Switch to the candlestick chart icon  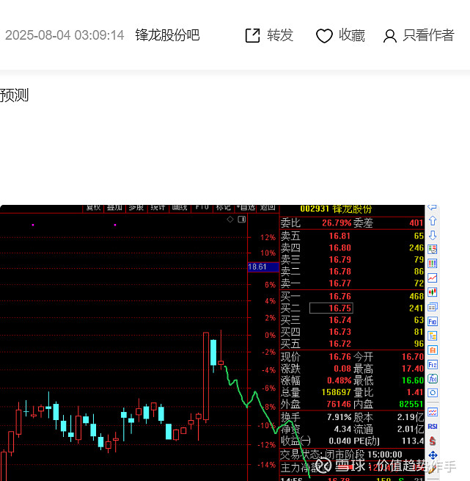pyautogui.click(x=433, y=292)
